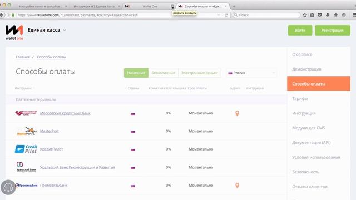Click the Russia flag in КредитПилот row

133,150
